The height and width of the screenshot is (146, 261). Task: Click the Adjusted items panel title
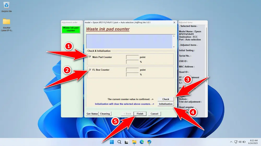point(186,22)
